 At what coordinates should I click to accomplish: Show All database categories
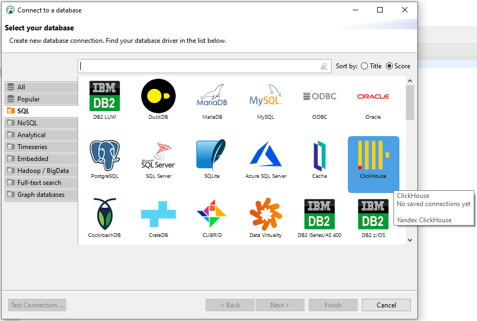tap(41, 87)
